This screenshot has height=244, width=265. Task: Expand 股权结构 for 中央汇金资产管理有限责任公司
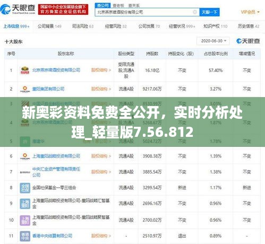(x=101, y=172)
